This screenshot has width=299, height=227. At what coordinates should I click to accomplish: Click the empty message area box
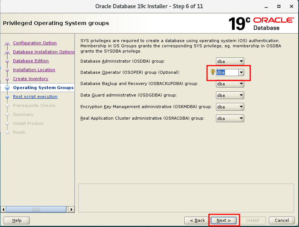[x=186, y=198]
